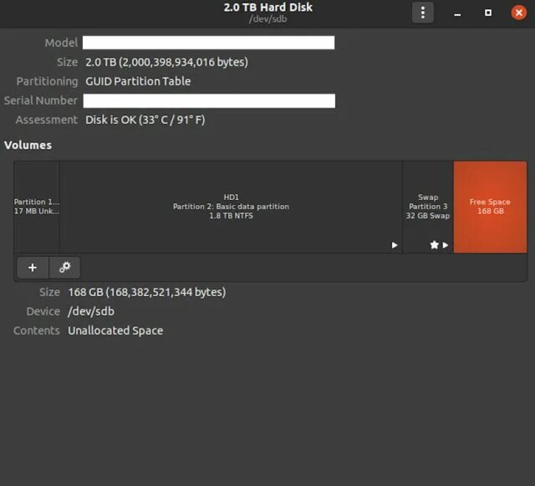535x486 pixels.
Task: Click Disk is OK assessment text
Action: [145, 120]
